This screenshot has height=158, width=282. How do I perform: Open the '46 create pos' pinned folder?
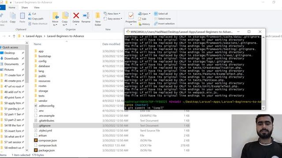pos(13,81)
